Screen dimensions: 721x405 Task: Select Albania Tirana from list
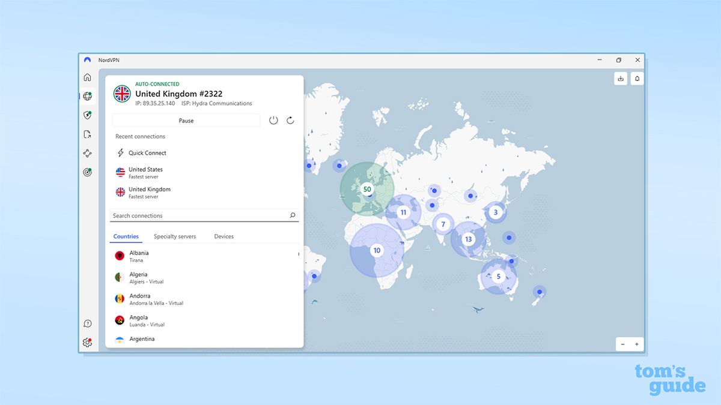204,256
